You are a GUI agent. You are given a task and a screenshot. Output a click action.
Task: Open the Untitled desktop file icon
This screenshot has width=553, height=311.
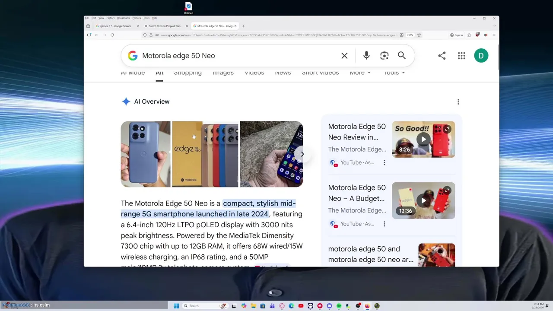pos(188,8)
